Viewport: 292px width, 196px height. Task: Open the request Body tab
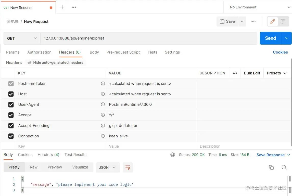click(94, 52)
